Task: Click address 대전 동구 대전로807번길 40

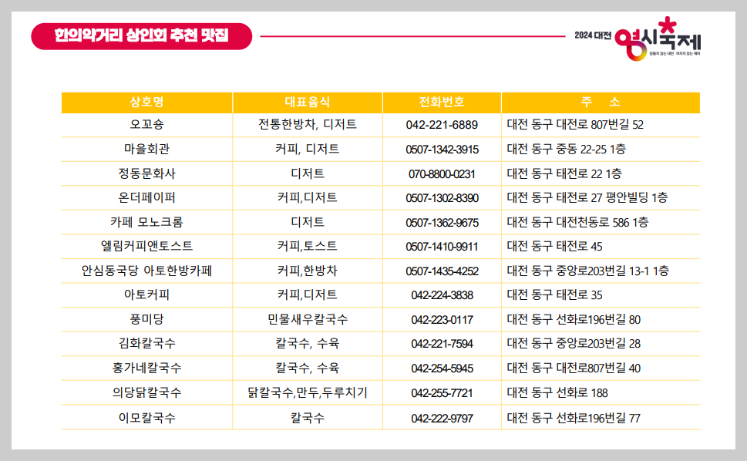Action: 574,368
